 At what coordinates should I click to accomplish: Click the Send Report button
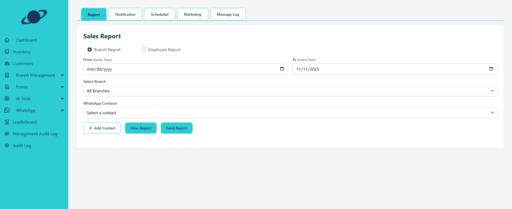(x=177, y=128)
